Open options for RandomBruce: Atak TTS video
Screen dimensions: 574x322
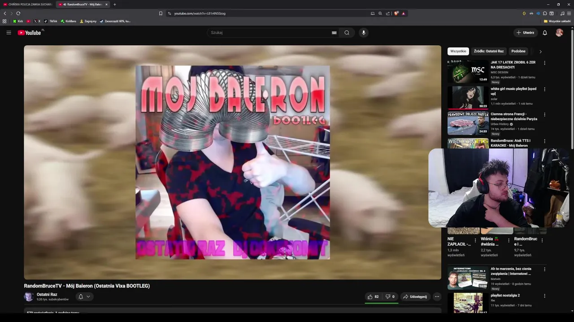pyautogui.click(x=545, y=141)
